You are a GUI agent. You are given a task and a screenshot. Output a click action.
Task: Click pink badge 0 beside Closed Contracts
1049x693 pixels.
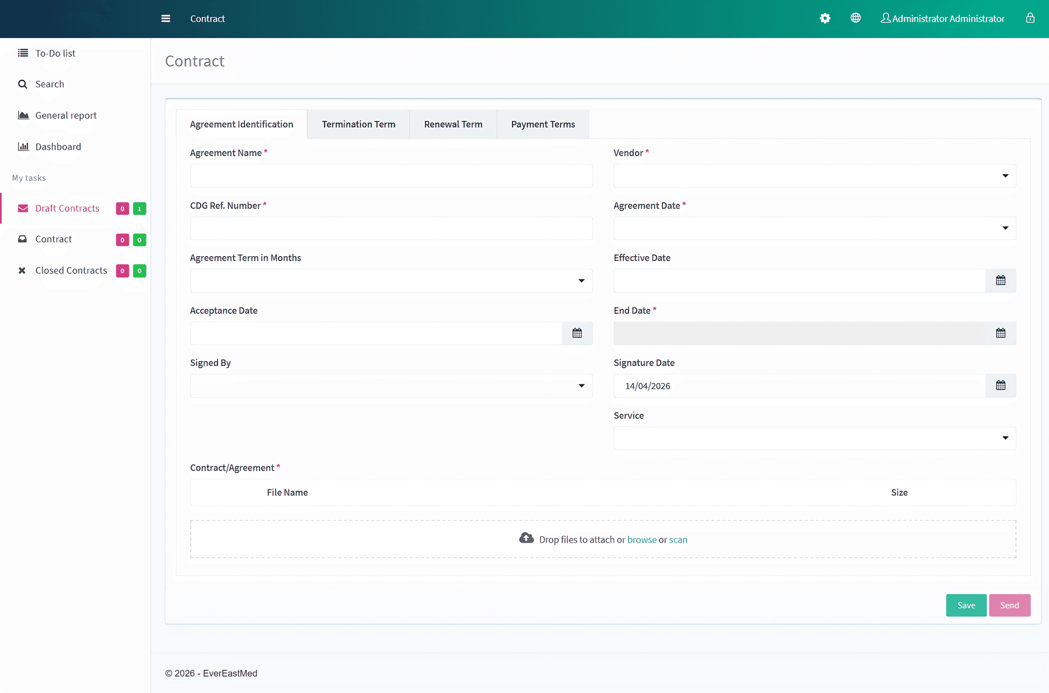coord(122,271)
